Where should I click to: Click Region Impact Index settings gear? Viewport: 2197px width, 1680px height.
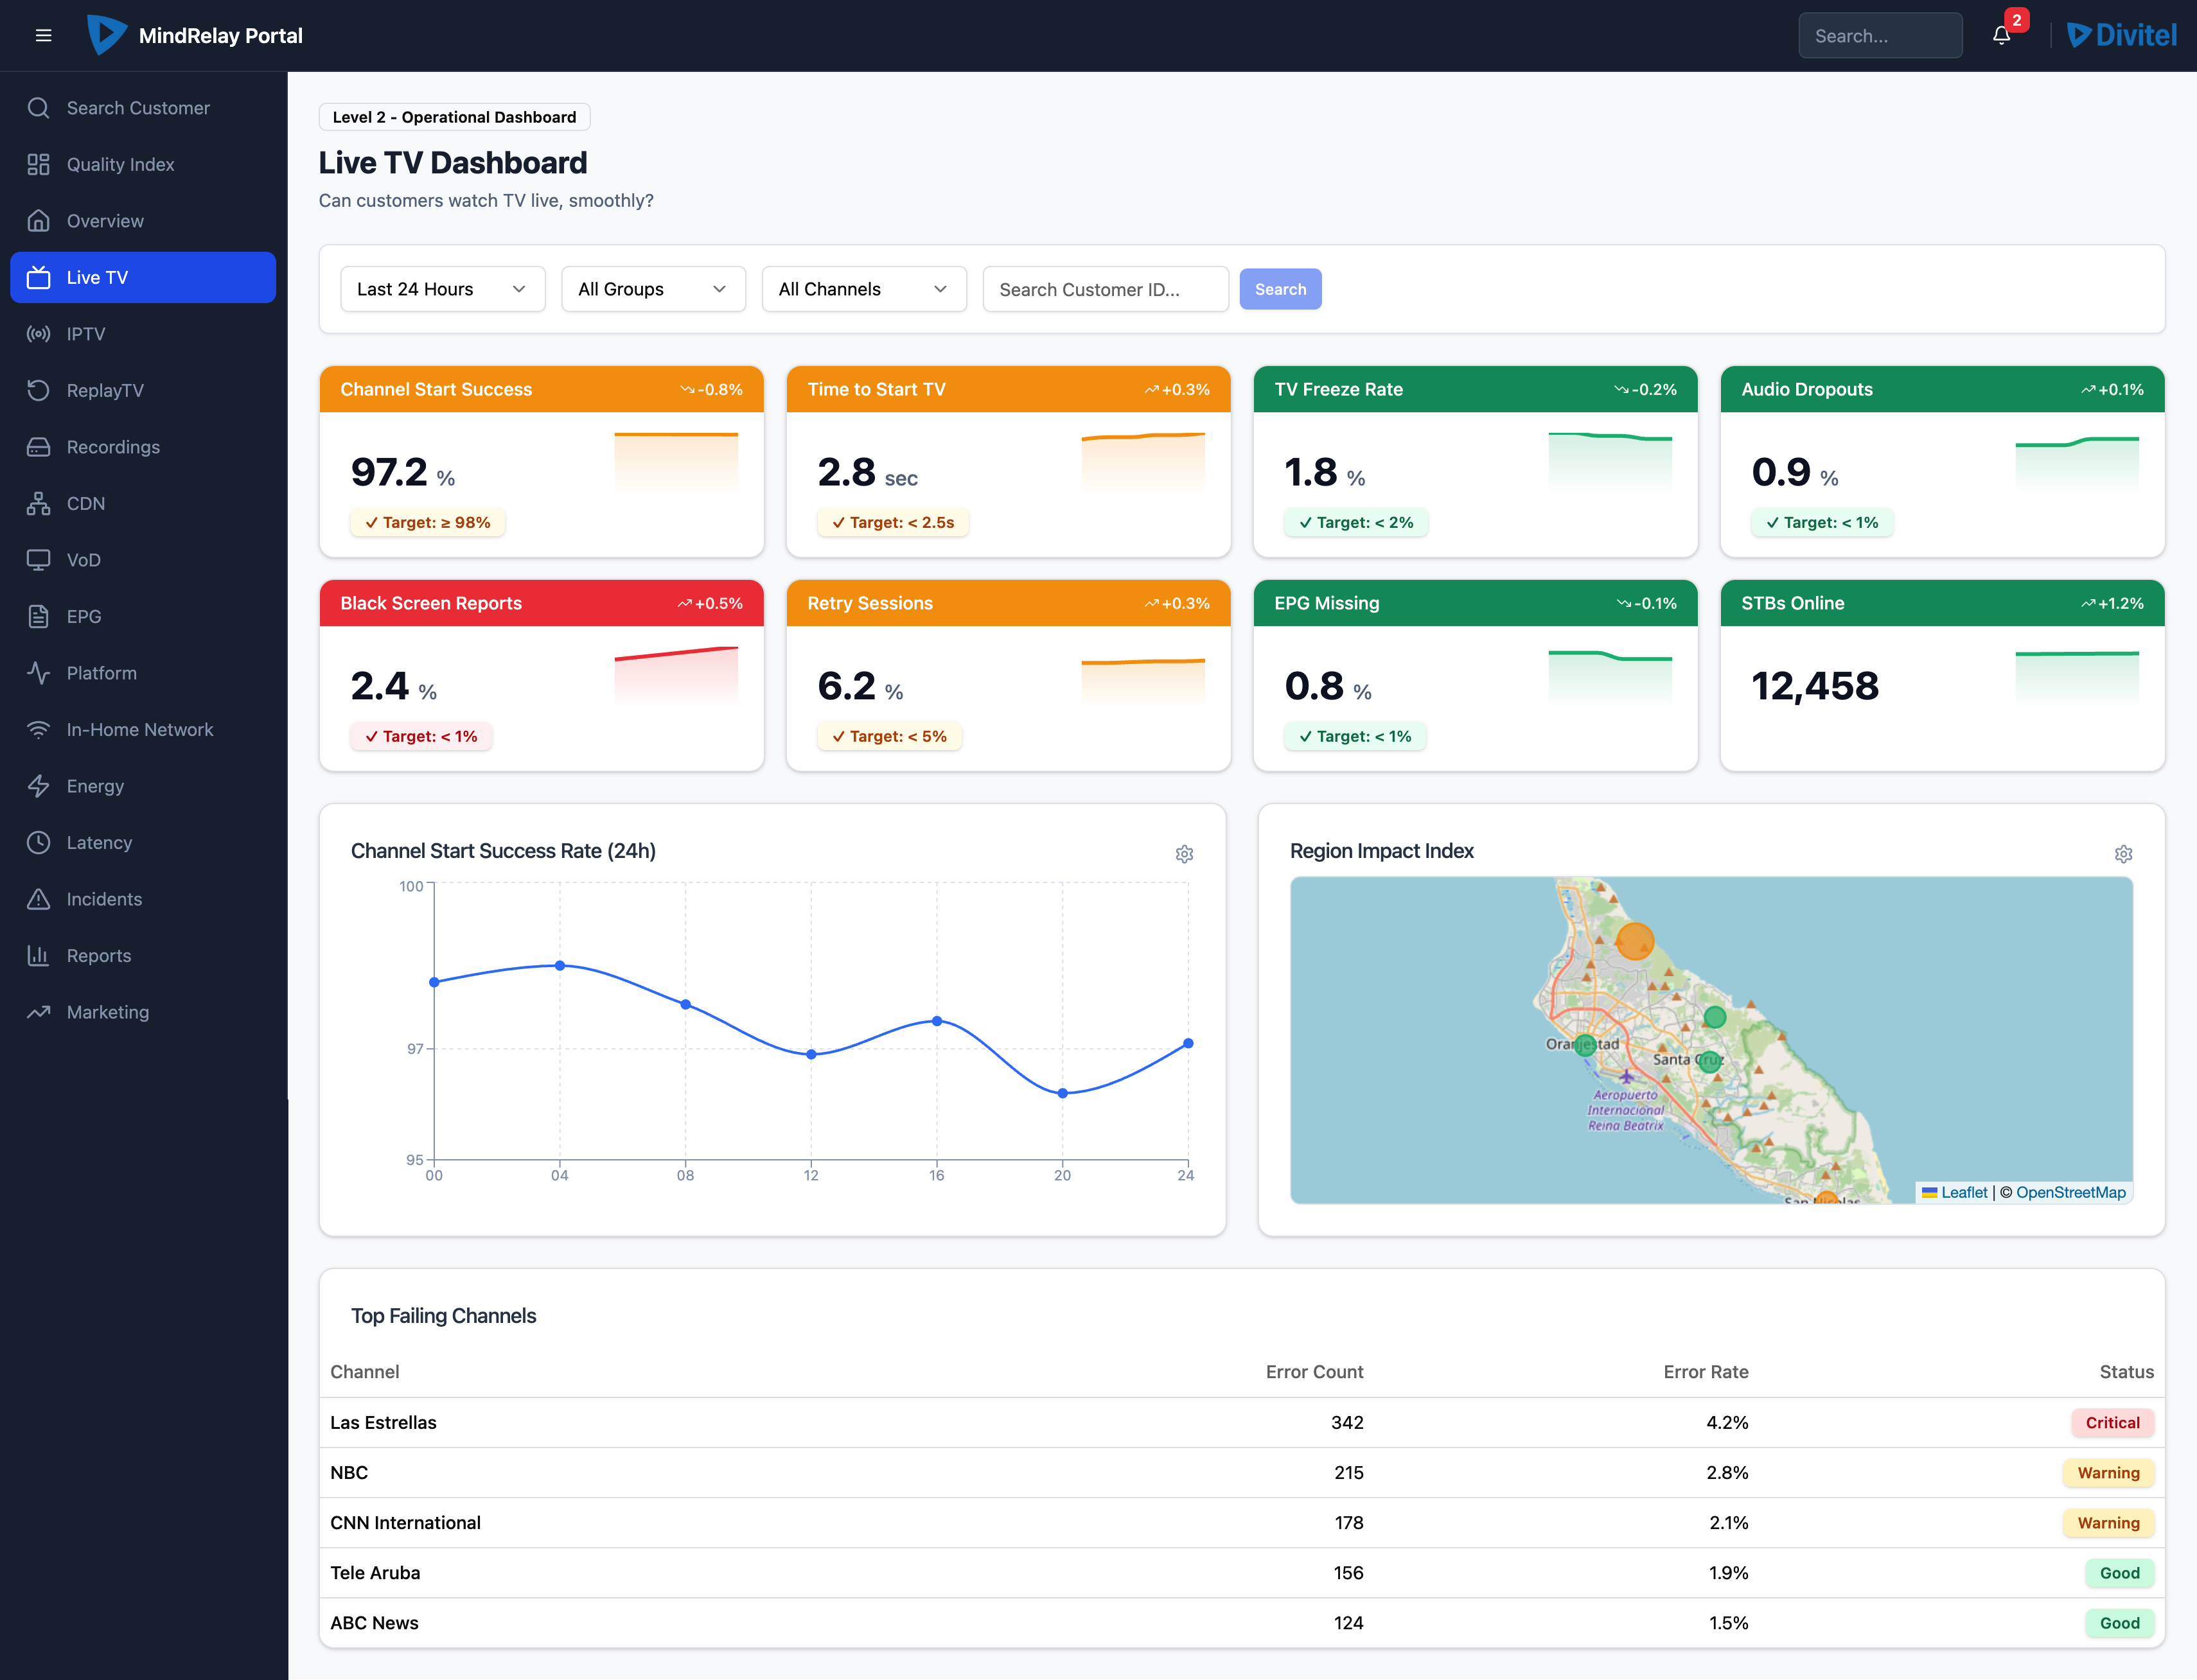(x=2123, y=854)
